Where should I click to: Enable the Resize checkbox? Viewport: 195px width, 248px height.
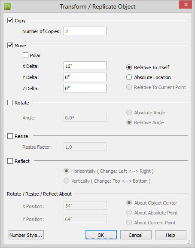click(x=10, y=136)
